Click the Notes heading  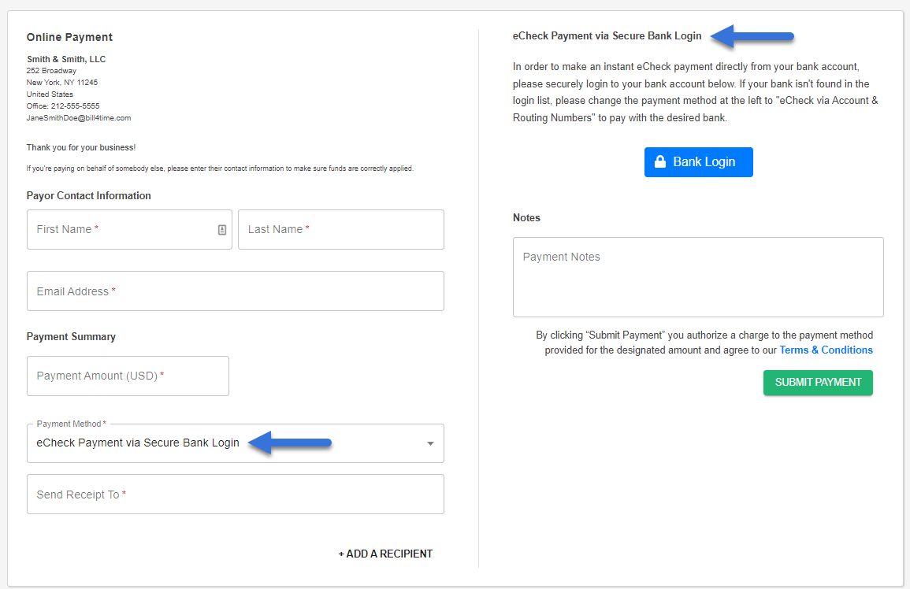click(526, 217)
